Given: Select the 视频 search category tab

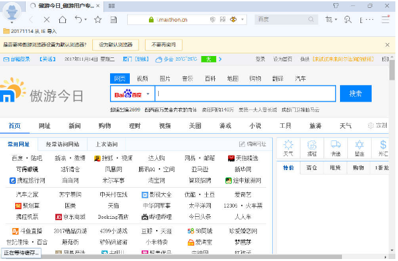Looking at the screenshot, I should (142, 78).
